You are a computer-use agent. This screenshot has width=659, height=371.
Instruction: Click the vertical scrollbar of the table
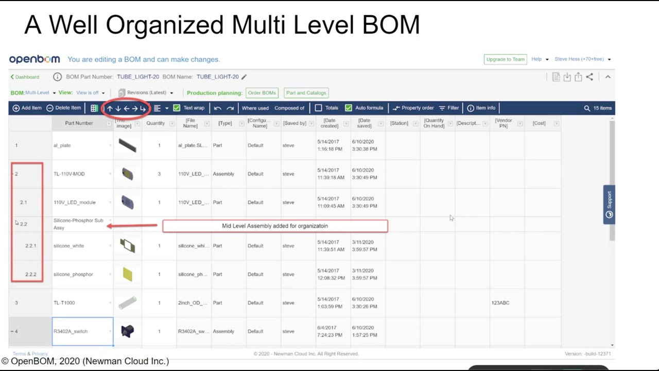(612, 180)
